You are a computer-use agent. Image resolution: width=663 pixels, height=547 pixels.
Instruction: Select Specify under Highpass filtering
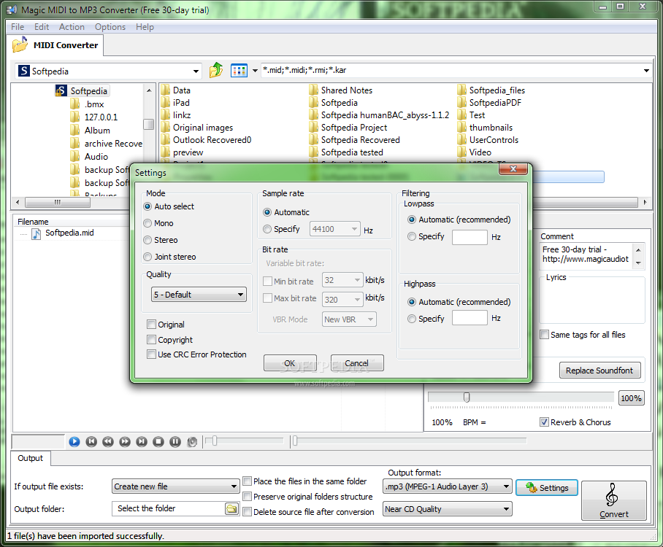[412, 319]
